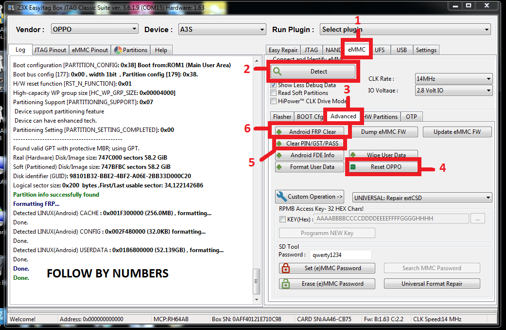The height and width of the screenshot is (330, 506).
Task: Click the SD Tool Password input field
Action: (x=340, y=255)
